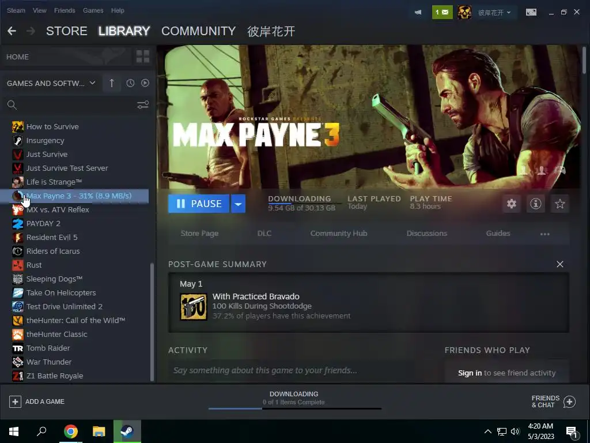Open the View menu
Viewport: 590px width, 443px height.
(40, 10)
